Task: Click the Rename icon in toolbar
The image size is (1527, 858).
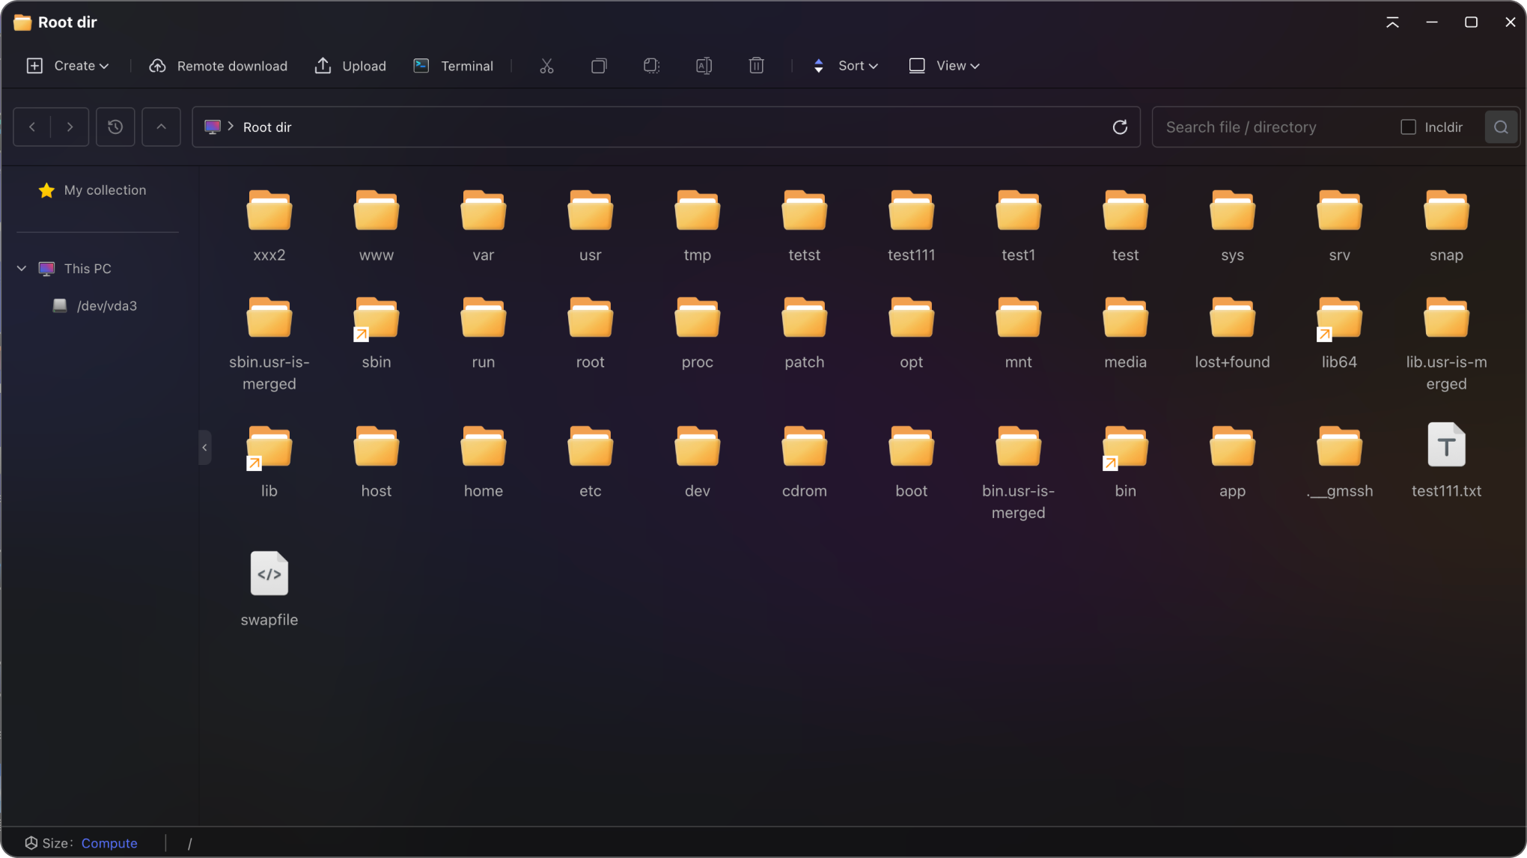Action: click(x=704, y=66)
